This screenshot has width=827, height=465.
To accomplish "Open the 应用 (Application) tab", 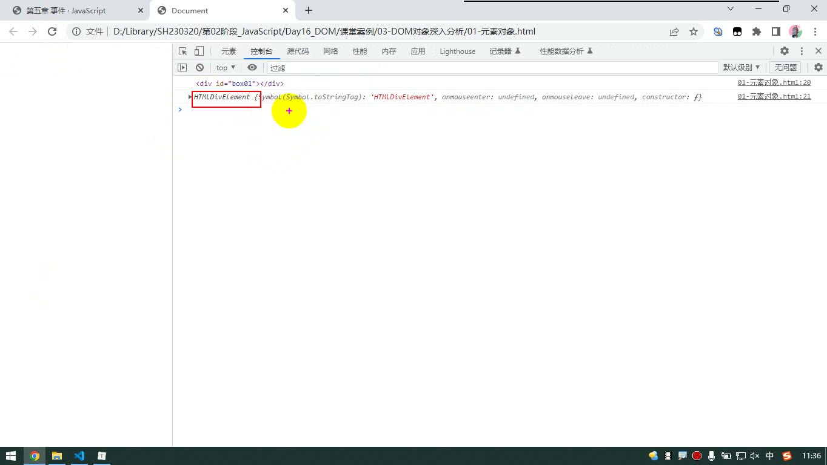I will coord(418,51).
